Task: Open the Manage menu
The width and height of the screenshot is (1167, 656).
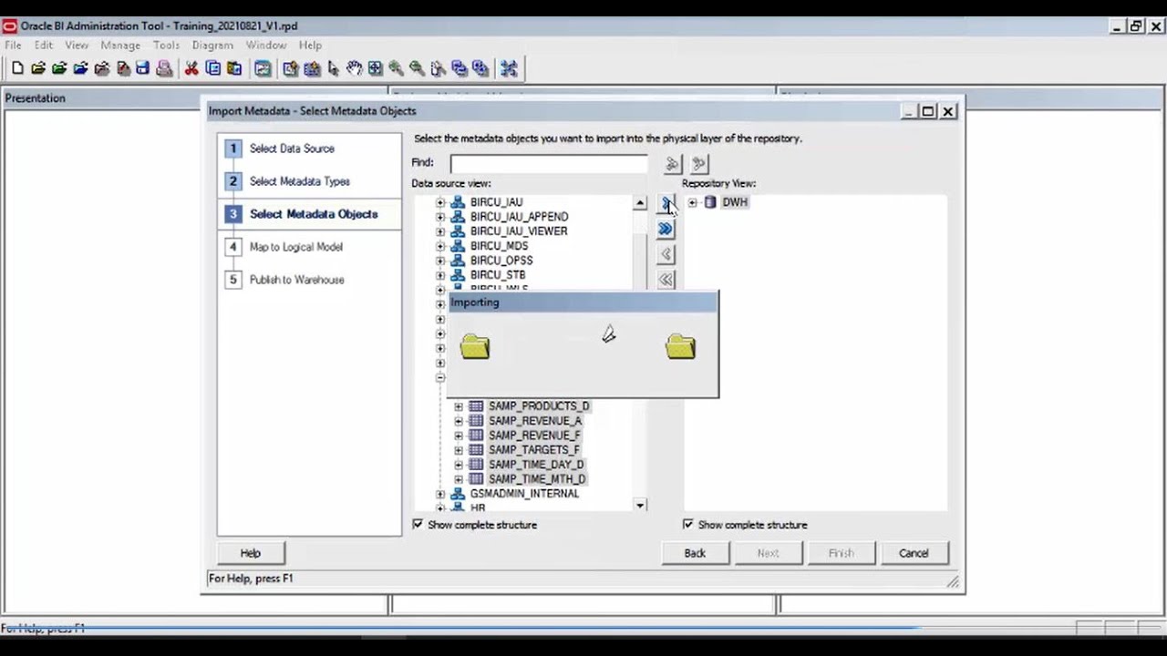Action: [x=120, y=45]
